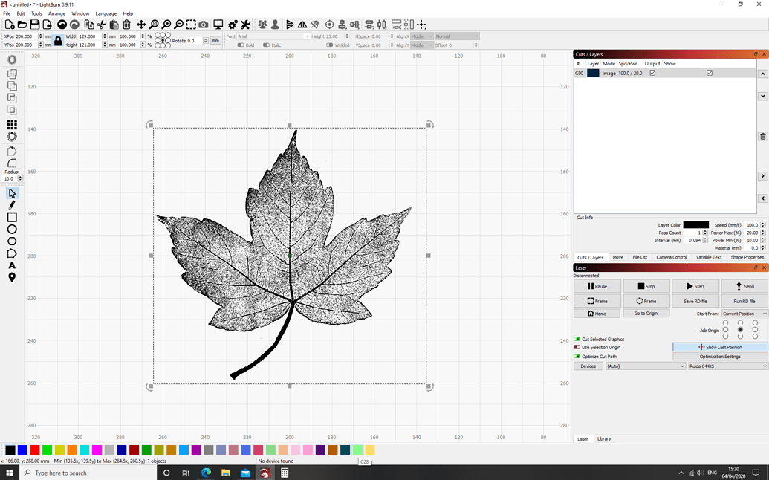Image resolution: width=769 pixels, height=480 pixels.
Task: Select the Rectangle tool
Action: (x=11, y=216)
